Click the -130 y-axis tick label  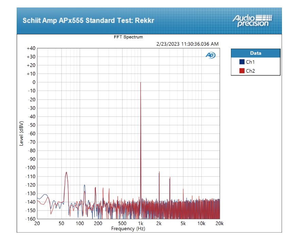coord(30,193)
